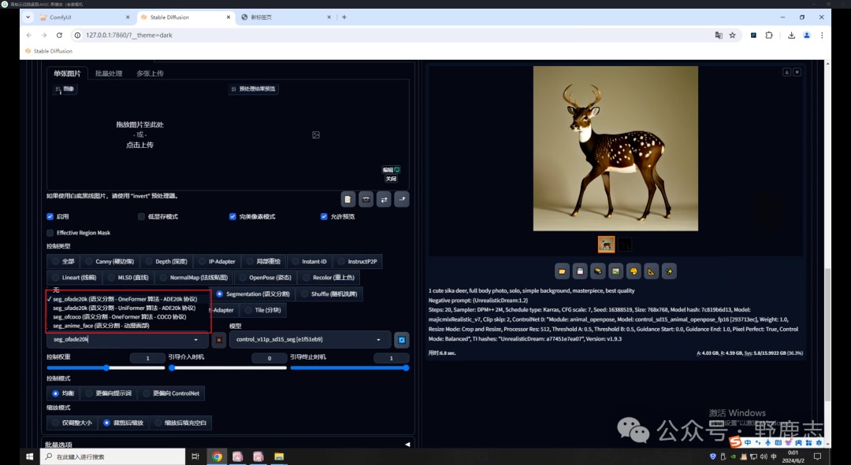The height and width of the screenshot is (465, 851).
Task: Open browser downloads icon
Action: tap(791, 35)
